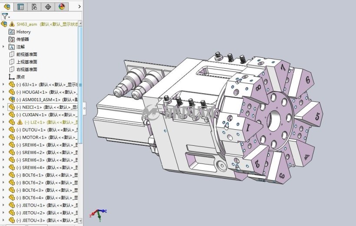The image size is (356, 226).
Task: Click the SREW6<1> part icon
Action: pos(12,144)
